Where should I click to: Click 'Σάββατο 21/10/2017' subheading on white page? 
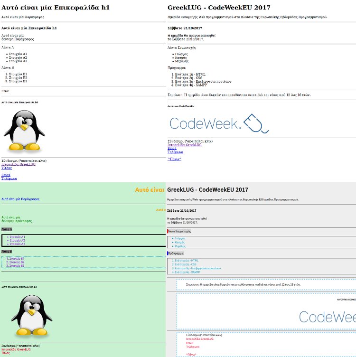point(185,28)
